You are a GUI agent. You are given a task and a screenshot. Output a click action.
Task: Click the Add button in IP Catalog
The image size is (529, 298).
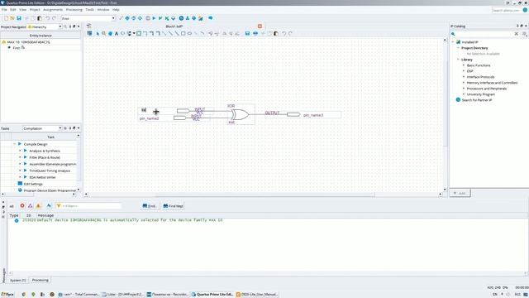pyautogui.click(x=460, y=193)
